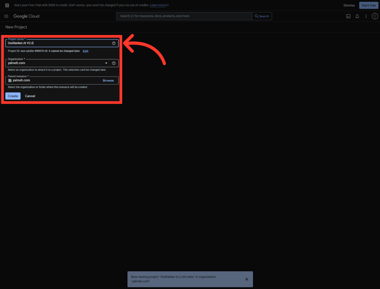The image size is (380, 289).
Task: Click 'Select the organization or folder' helper text
Action: tap(48, 87)
